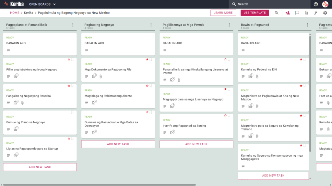Toggle star on Piliin ang Istruktura ng Iyong Negosyo
This screenshot has width=332, height=186.
tap(69, 59)
